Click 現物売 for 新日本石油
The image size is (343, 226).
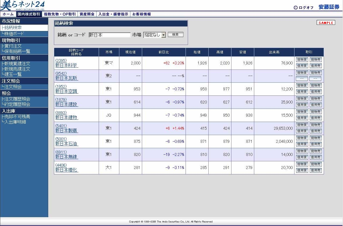coord(316,138)
